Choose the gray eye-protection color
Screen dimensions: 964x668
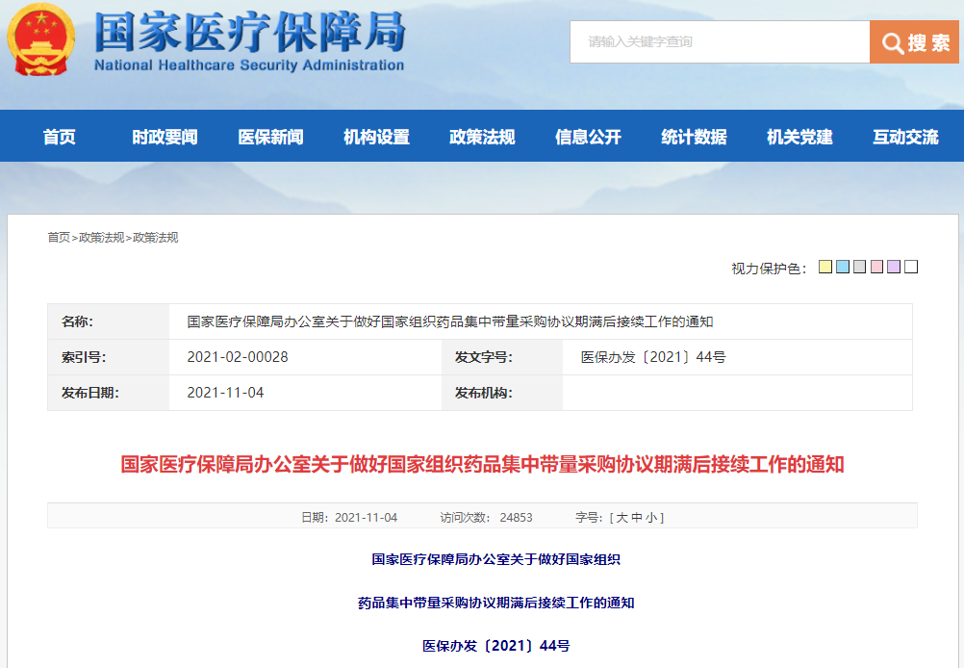pyautogui.click(x=859, y=267)
